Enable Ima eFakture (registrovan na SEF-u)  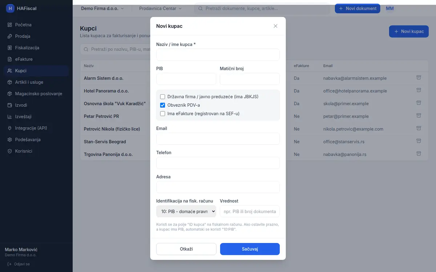163,114
